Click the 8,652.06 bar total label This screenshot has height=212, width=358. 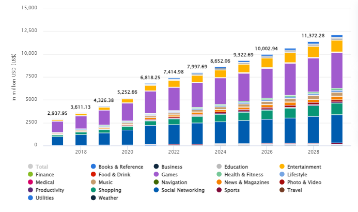click(x=220, y=61)
